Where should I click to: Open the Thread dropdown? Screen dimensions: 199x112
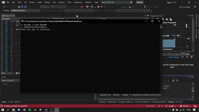pos(79,11)
